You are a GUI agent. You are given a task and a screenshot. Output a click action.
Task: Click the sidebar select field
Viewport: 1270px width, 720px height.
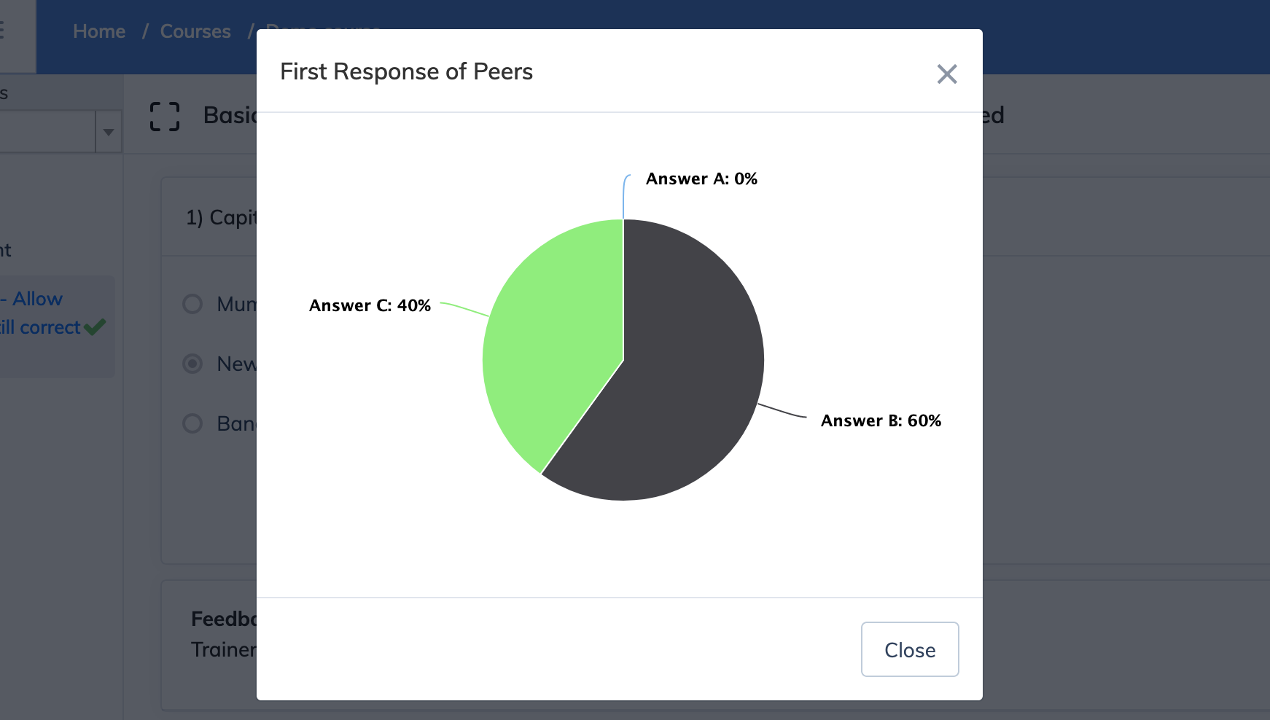[47, 132]
